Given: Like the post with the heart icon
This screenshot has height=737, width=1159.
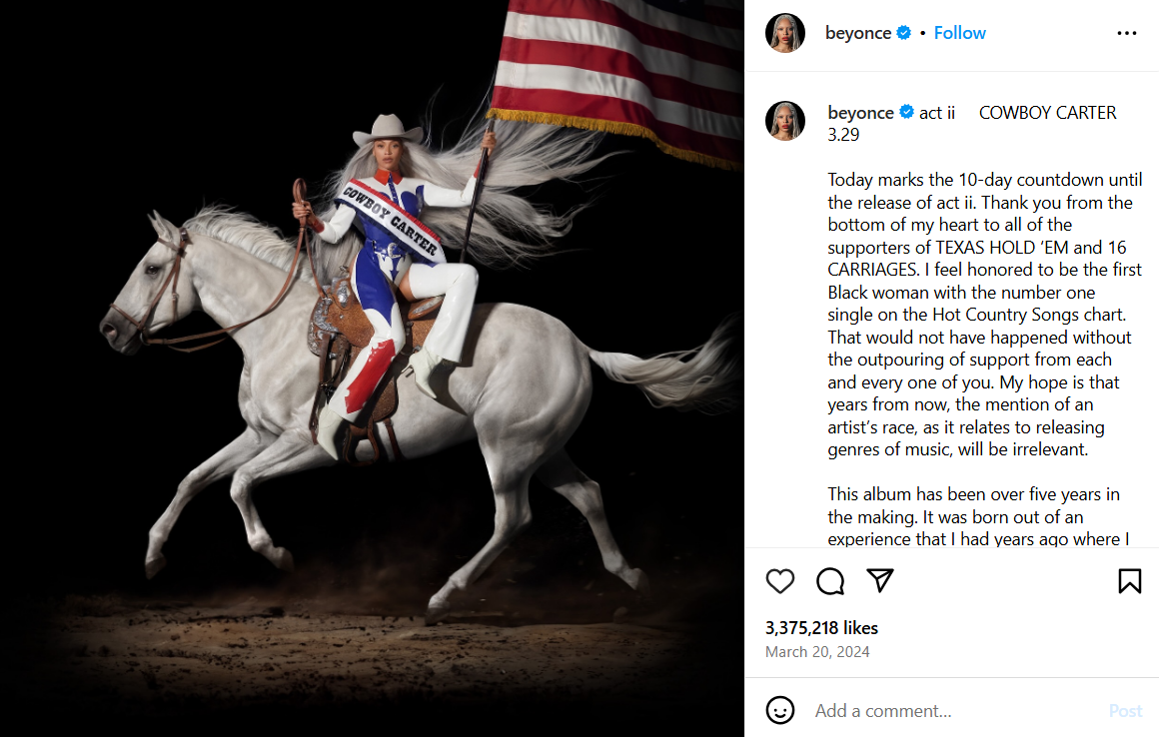Looking at the screenshot, I should (779, 581).
